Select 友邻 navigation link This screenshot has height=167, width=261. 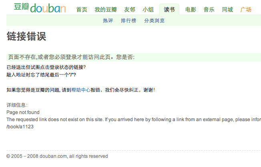click(x=130, y=10)
